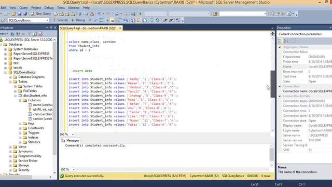Click Uncomment selected lines icon
The width and height of the screenshot is (332, 187).
[158, 20]
